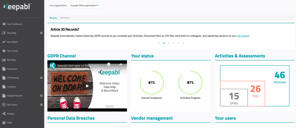Click the copy icon beside File Library

[x=4, y=105]
